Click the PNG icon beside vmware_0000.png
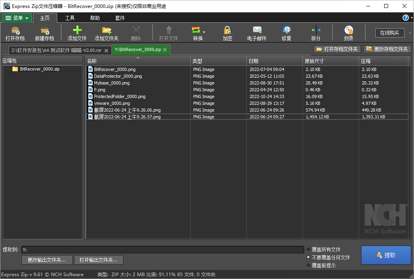This screenshot has width=414, height=279. click(90, 103)
